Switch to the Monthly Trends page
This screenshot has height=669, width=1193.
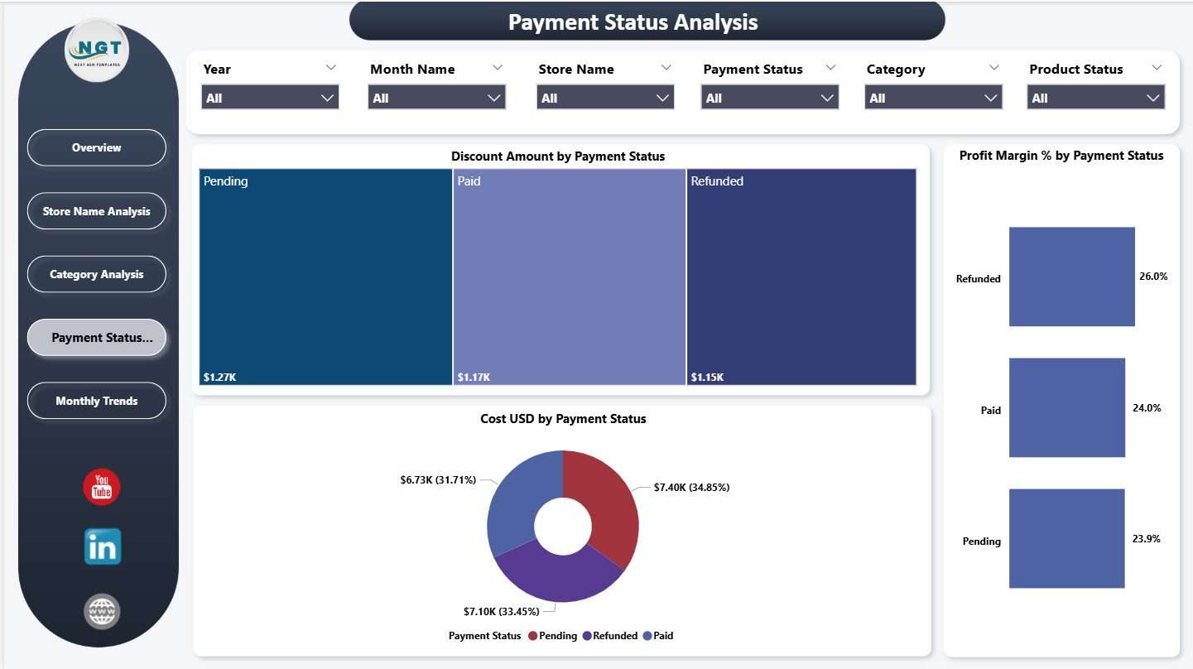[97, 401]
